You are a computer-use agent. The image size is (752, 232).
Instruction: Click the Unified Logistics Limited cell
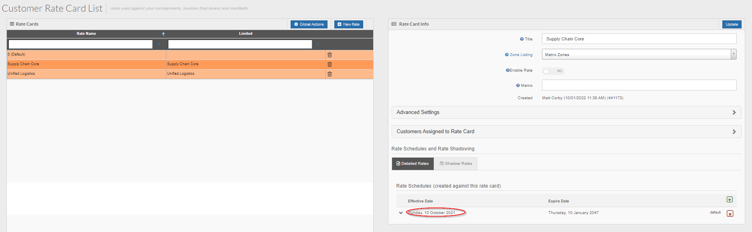coord(246,74)
